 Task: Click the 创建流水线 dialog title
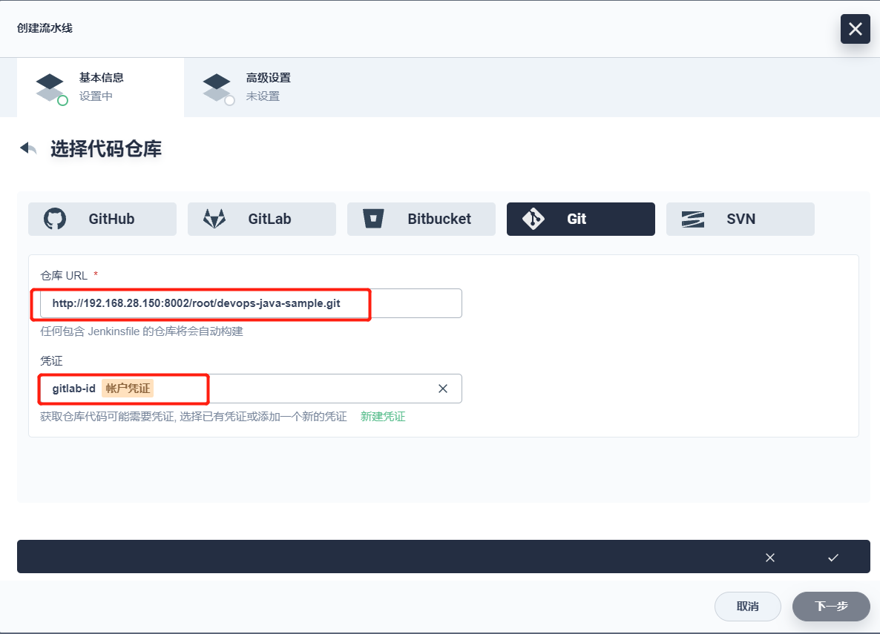tap(45, 28)
